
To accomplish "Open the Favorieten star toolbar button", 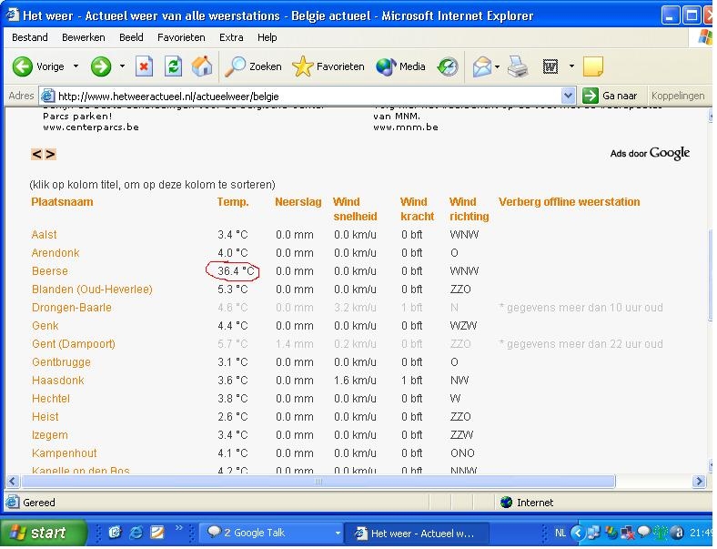I will [x=328, y=66].
